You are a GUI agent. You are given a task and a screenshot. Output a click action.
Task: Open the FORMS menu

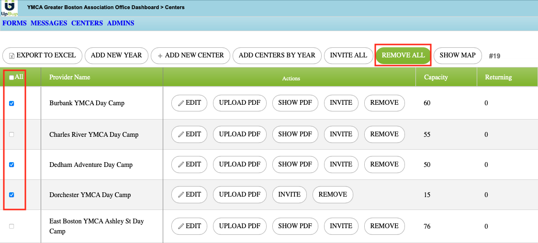(14, 23)
